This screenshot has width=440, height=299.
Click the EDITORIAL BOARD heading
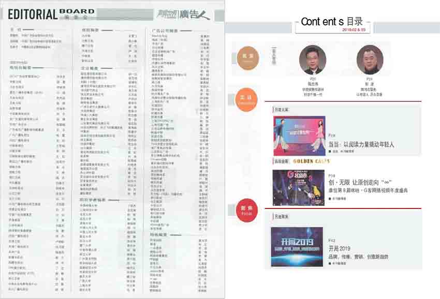pyautogui.click(x=50, y=13)
